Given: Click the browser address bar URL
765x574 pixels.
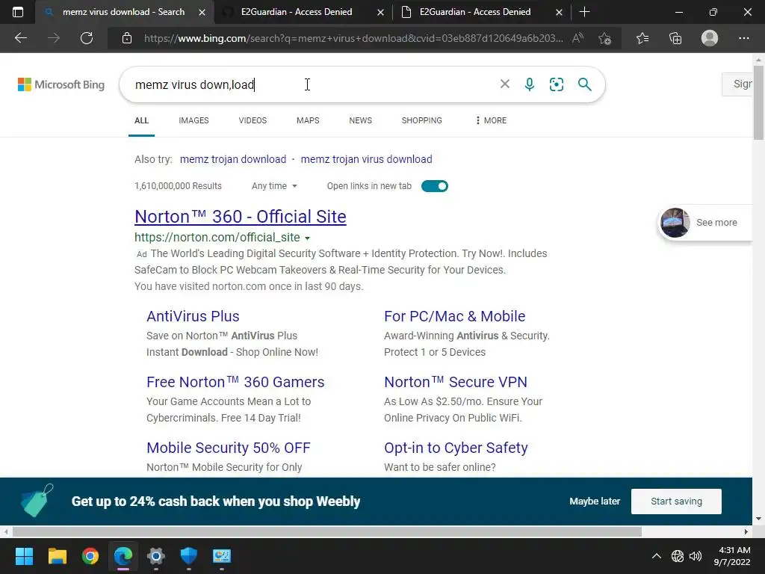Looking at the screenshot, I should click(x=353, y=38).
